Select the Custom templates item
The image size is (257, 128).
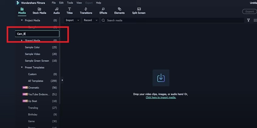point(32,74)
